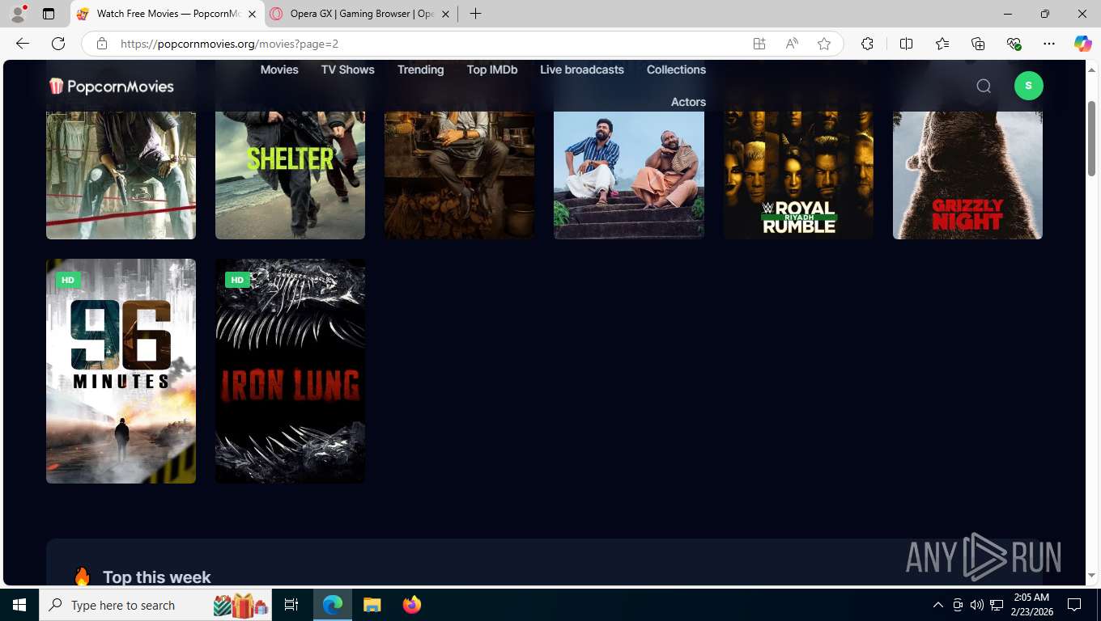Open the Windows Start menu
The height and width of the screenshot is (621, 1101).
point(19,605)
